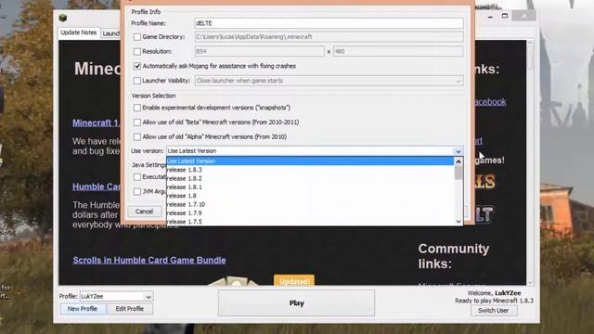Click the Game Directory path field

point(329,37)
